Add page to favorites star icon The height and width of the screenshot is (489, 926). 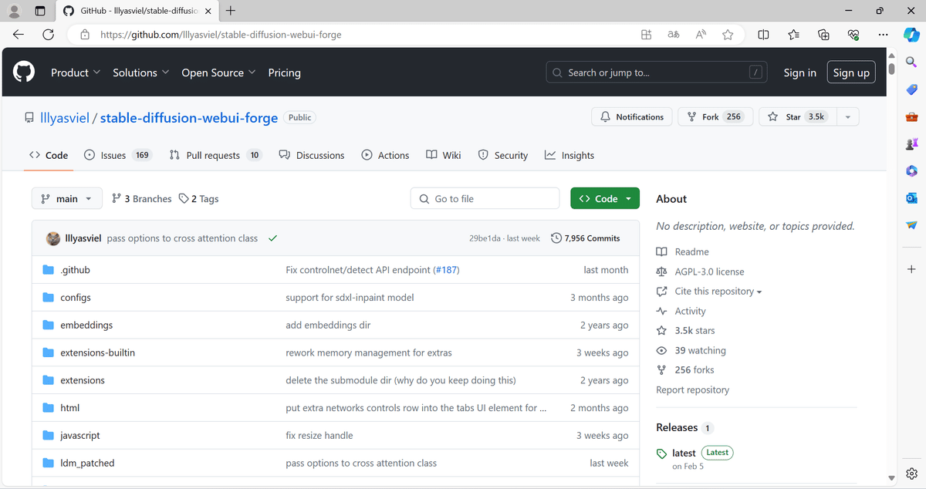point(728,35)
